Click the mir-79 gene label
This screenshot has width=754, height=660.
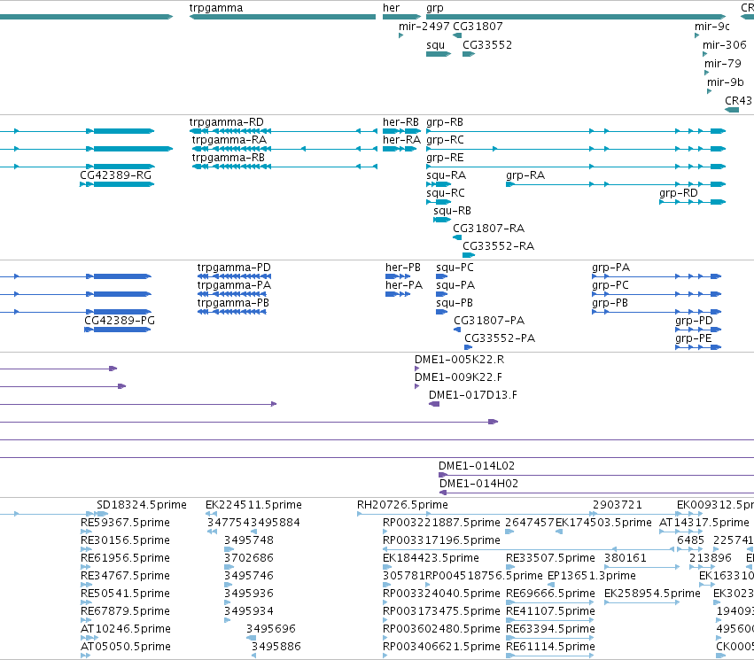pos(723,64)
